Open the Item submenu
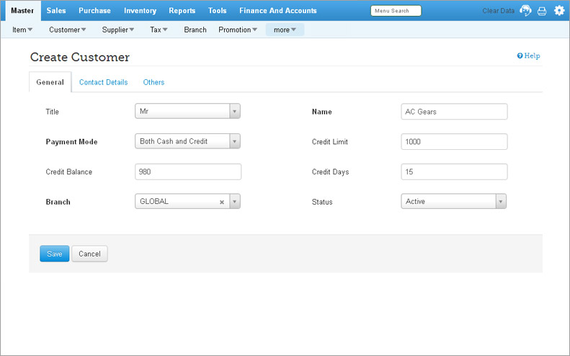The width and height of the screenshot is (570, 356). (x=22, y=30)
